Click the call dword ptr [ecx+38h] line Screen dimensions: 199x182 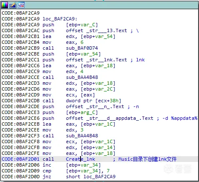(x=82, y=101)
